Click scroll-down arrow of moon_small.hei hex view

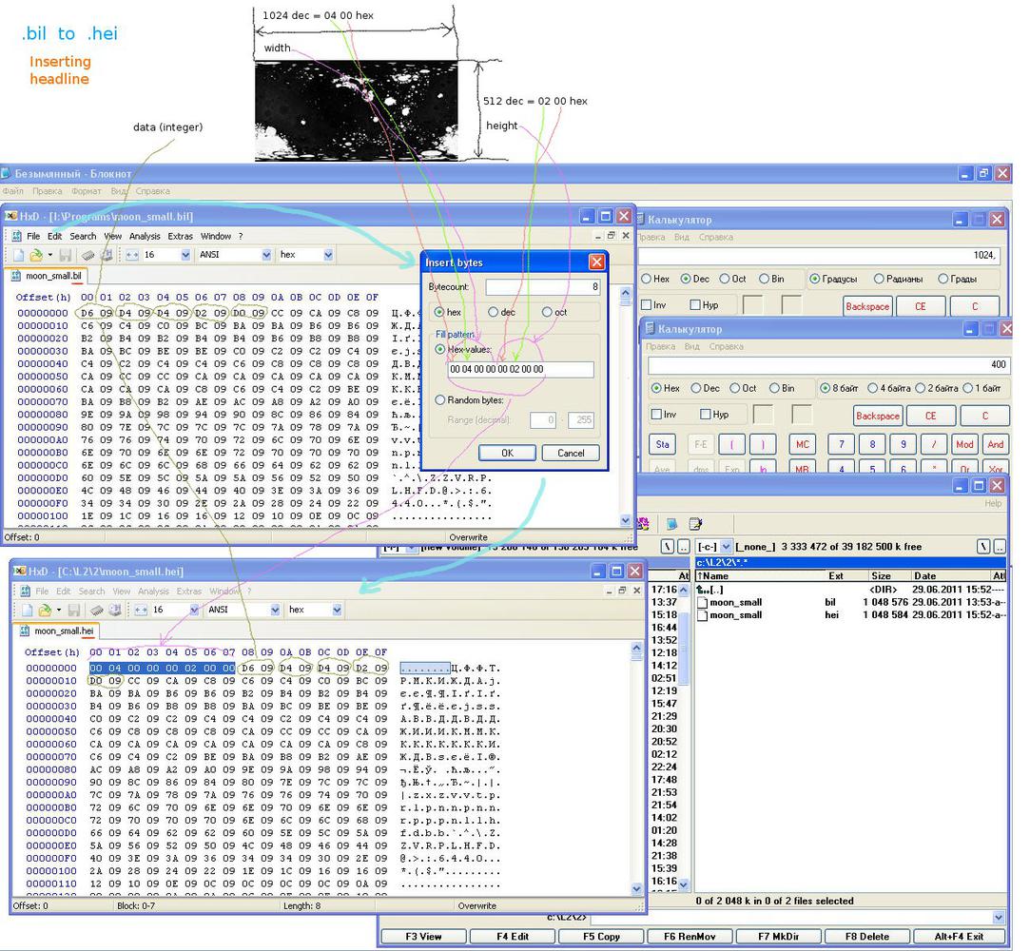[636, 888]
